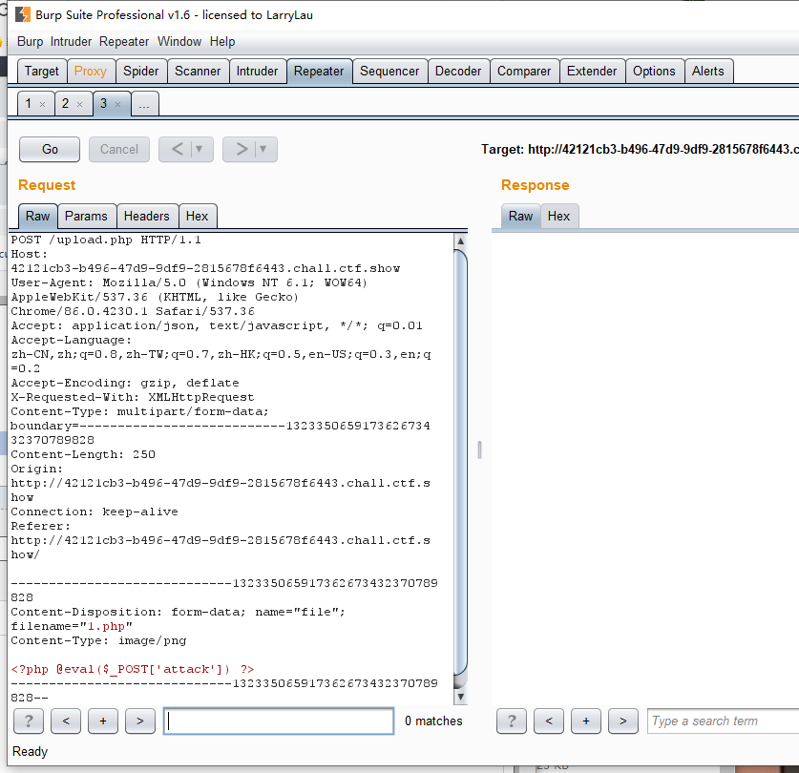Click the 'Content-Length: 250' header line

83,454
